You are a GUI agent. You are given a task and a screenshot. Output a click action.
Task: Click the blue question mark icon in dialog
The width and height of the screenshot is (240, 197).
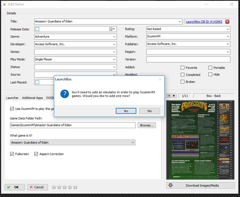65,94
